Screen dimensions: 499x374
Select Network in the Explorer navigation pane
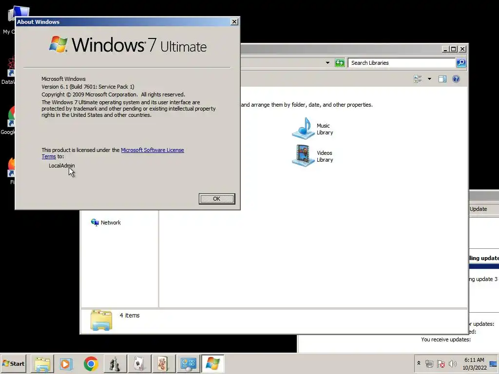[106, 223]
